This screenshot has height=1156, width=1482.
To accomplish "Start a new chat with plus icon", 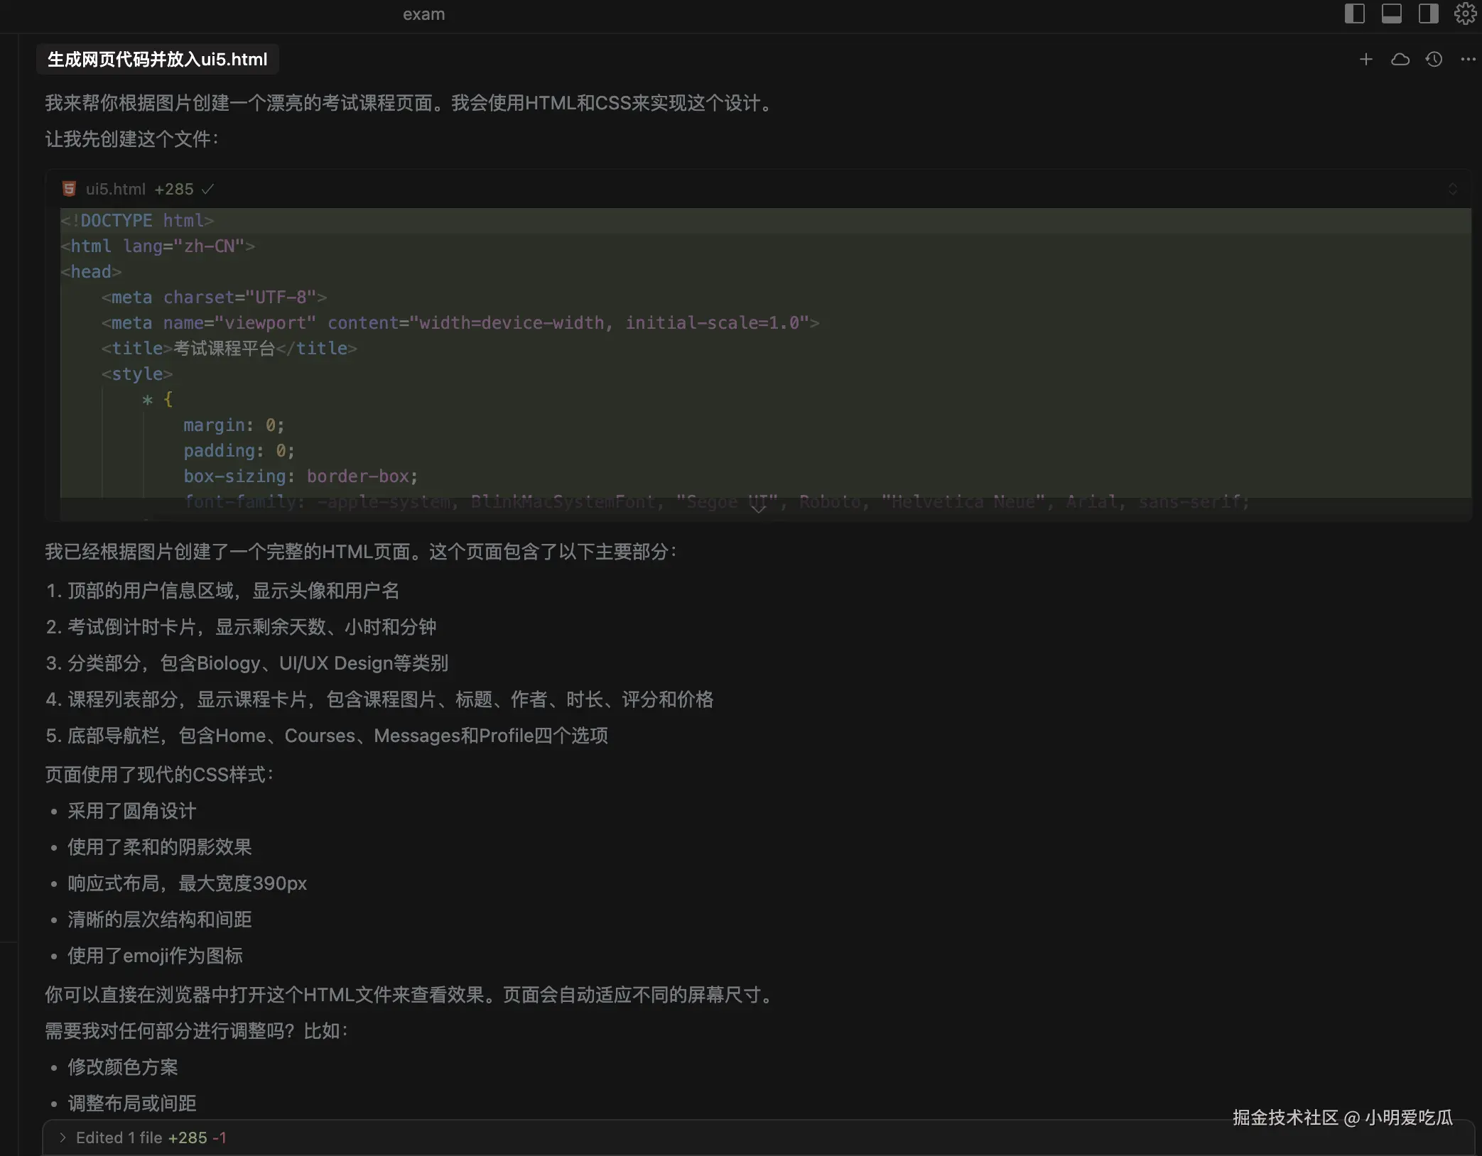I will pyautogui.click(x=1365, y=60).
